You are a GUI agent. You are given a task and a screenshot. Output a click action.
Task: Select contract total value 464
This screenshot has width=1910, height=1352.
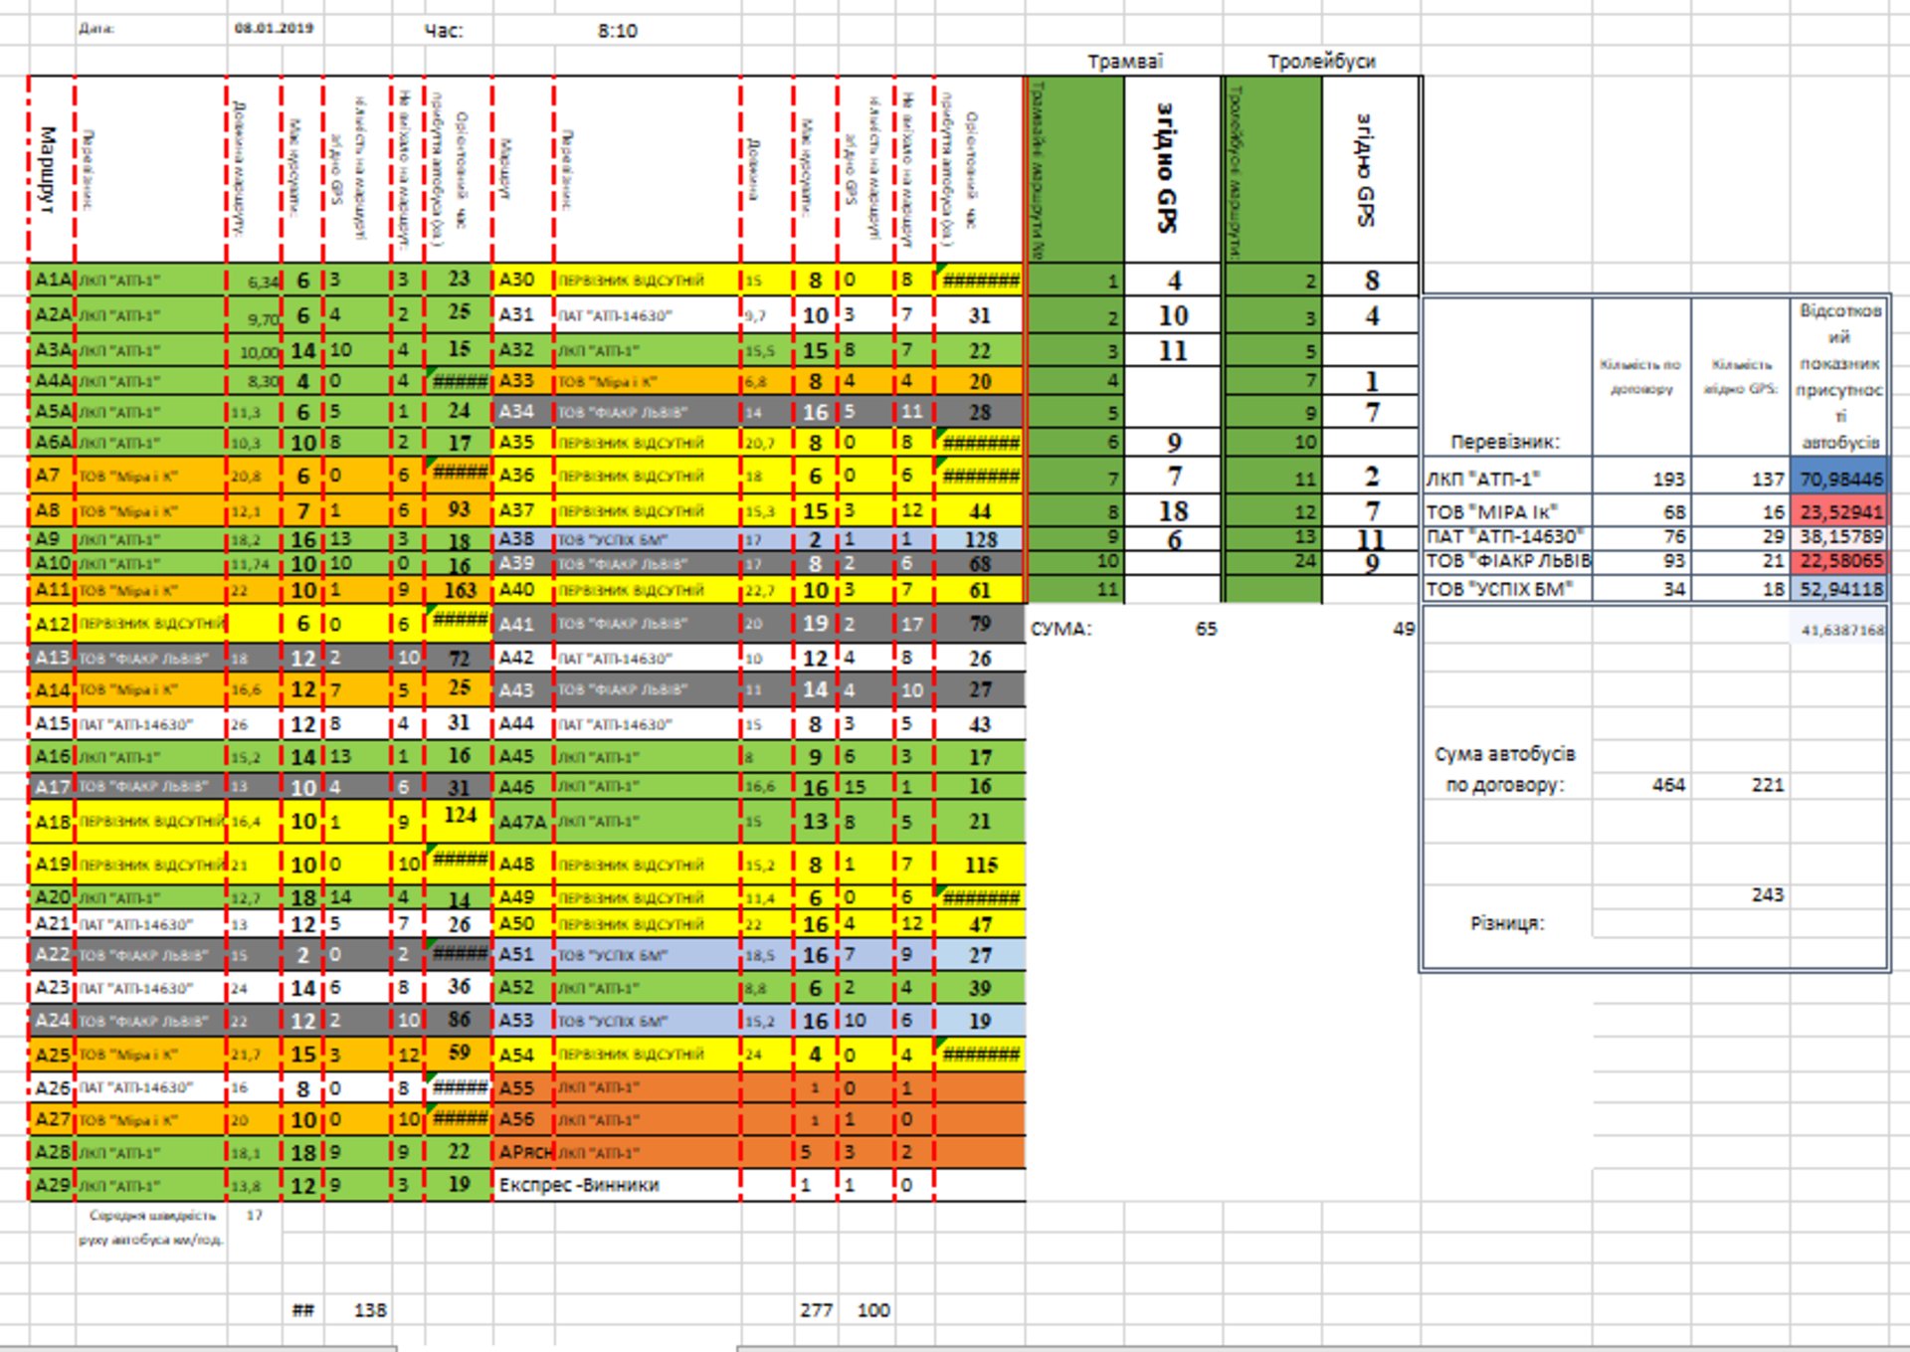point(1668,785)
